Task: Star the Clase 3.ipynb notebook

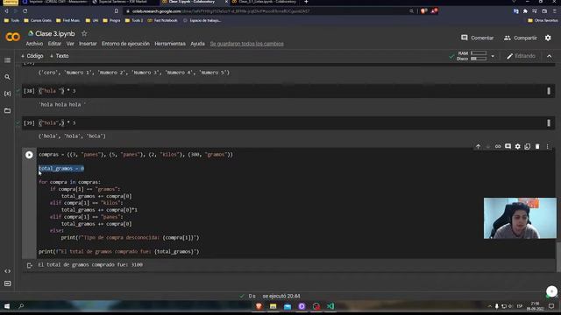Action: click(x=84, y=33)
